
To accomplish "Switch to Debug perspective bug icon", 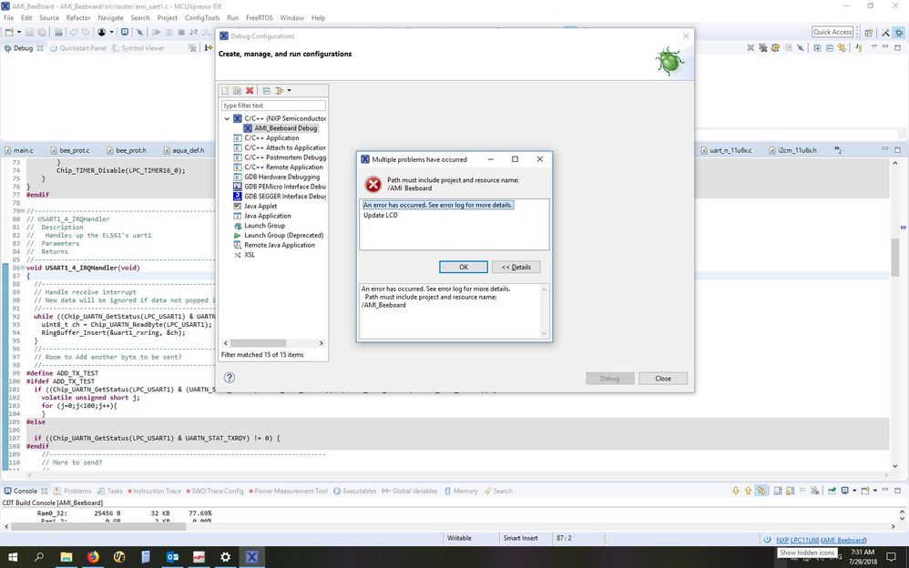I will [x=899, y=33].
